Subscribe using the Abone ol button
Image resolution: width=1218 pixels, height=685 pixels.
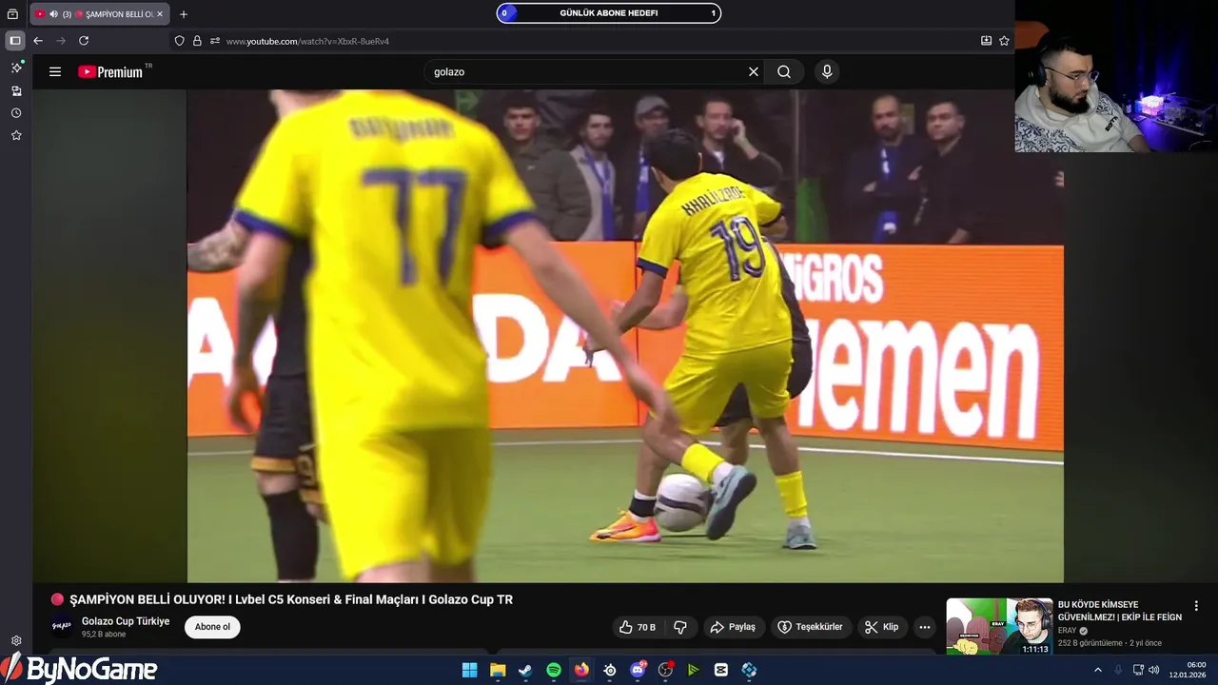click(212, 627)
